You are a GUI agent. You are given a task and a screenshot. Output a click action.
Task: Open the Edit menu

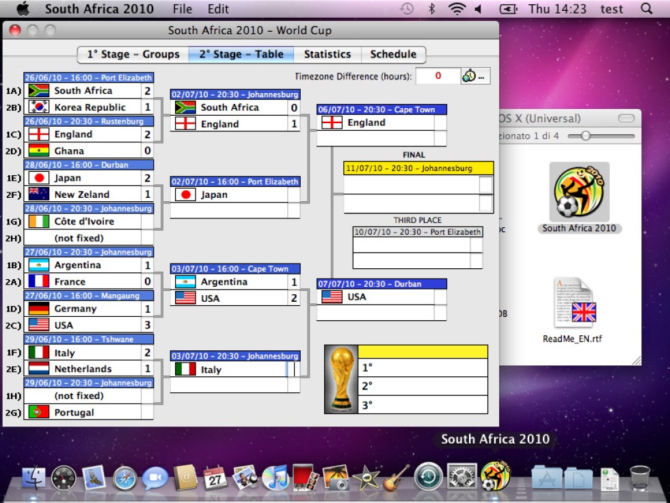[218, 8]
